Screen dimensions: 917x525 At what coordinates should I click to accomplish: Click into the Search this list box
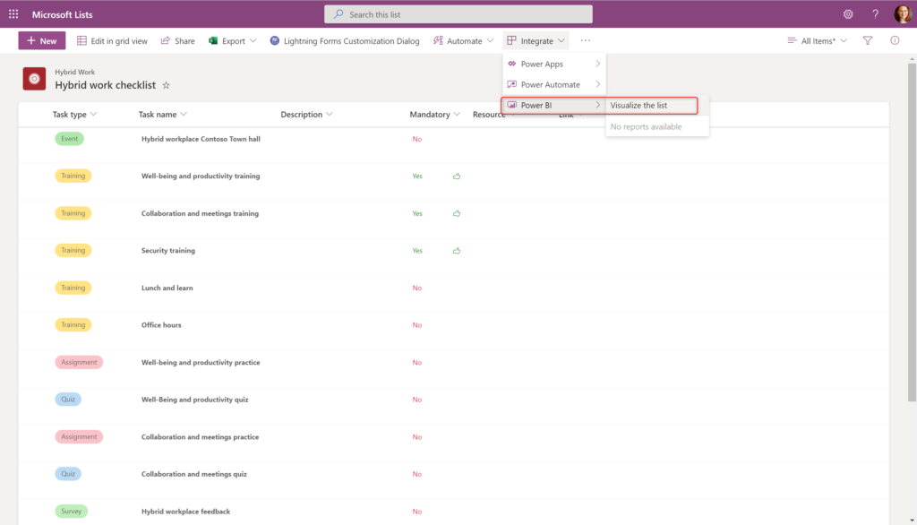click(458, 14)
